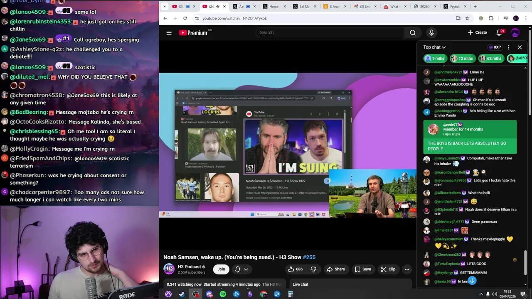The image size is (532, 299).
Task: Create a Clip of the stream
Action: pyautogui.click(x=388, y=269)
